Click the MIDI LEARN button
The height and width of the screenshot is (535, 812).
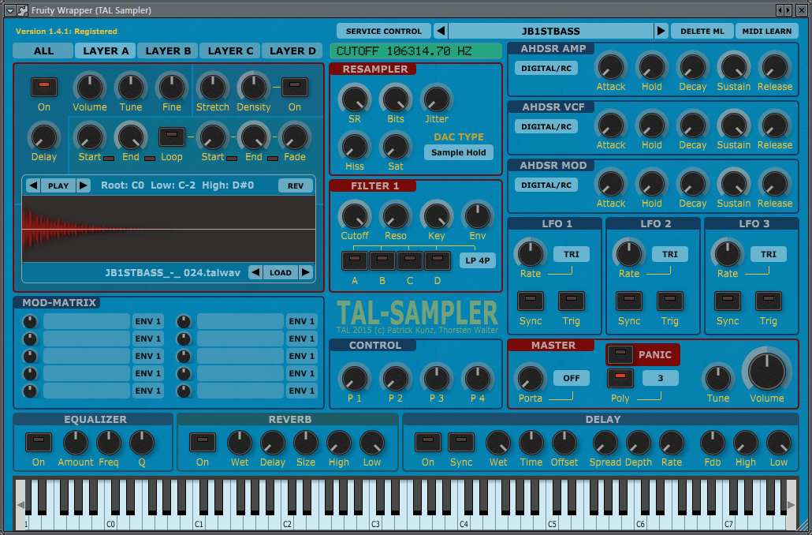click(x=767, y=31)
